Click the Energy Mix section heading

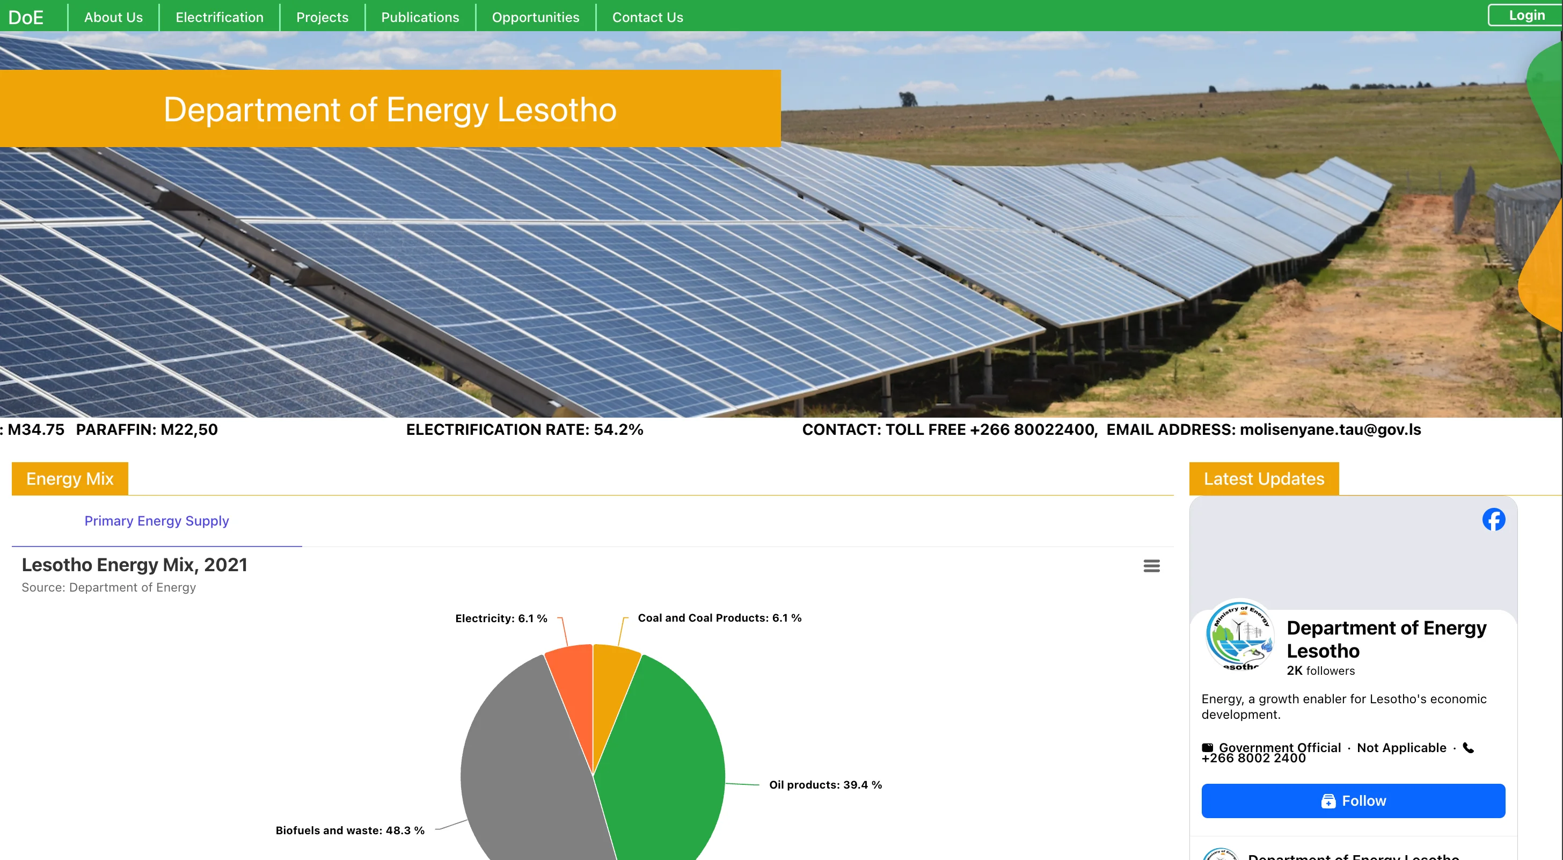70,478
